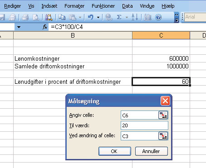This screenshot has width=206, height=168.
Task: Expand the Paste options dropdown arrow
Action: tap(80, 17)
